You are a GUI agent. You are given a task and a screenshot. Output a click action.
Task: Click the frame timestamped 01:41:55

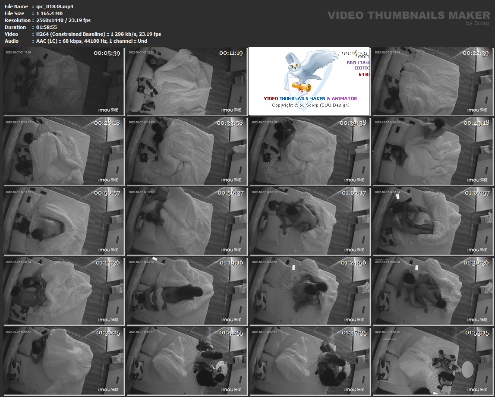point(186,361)
